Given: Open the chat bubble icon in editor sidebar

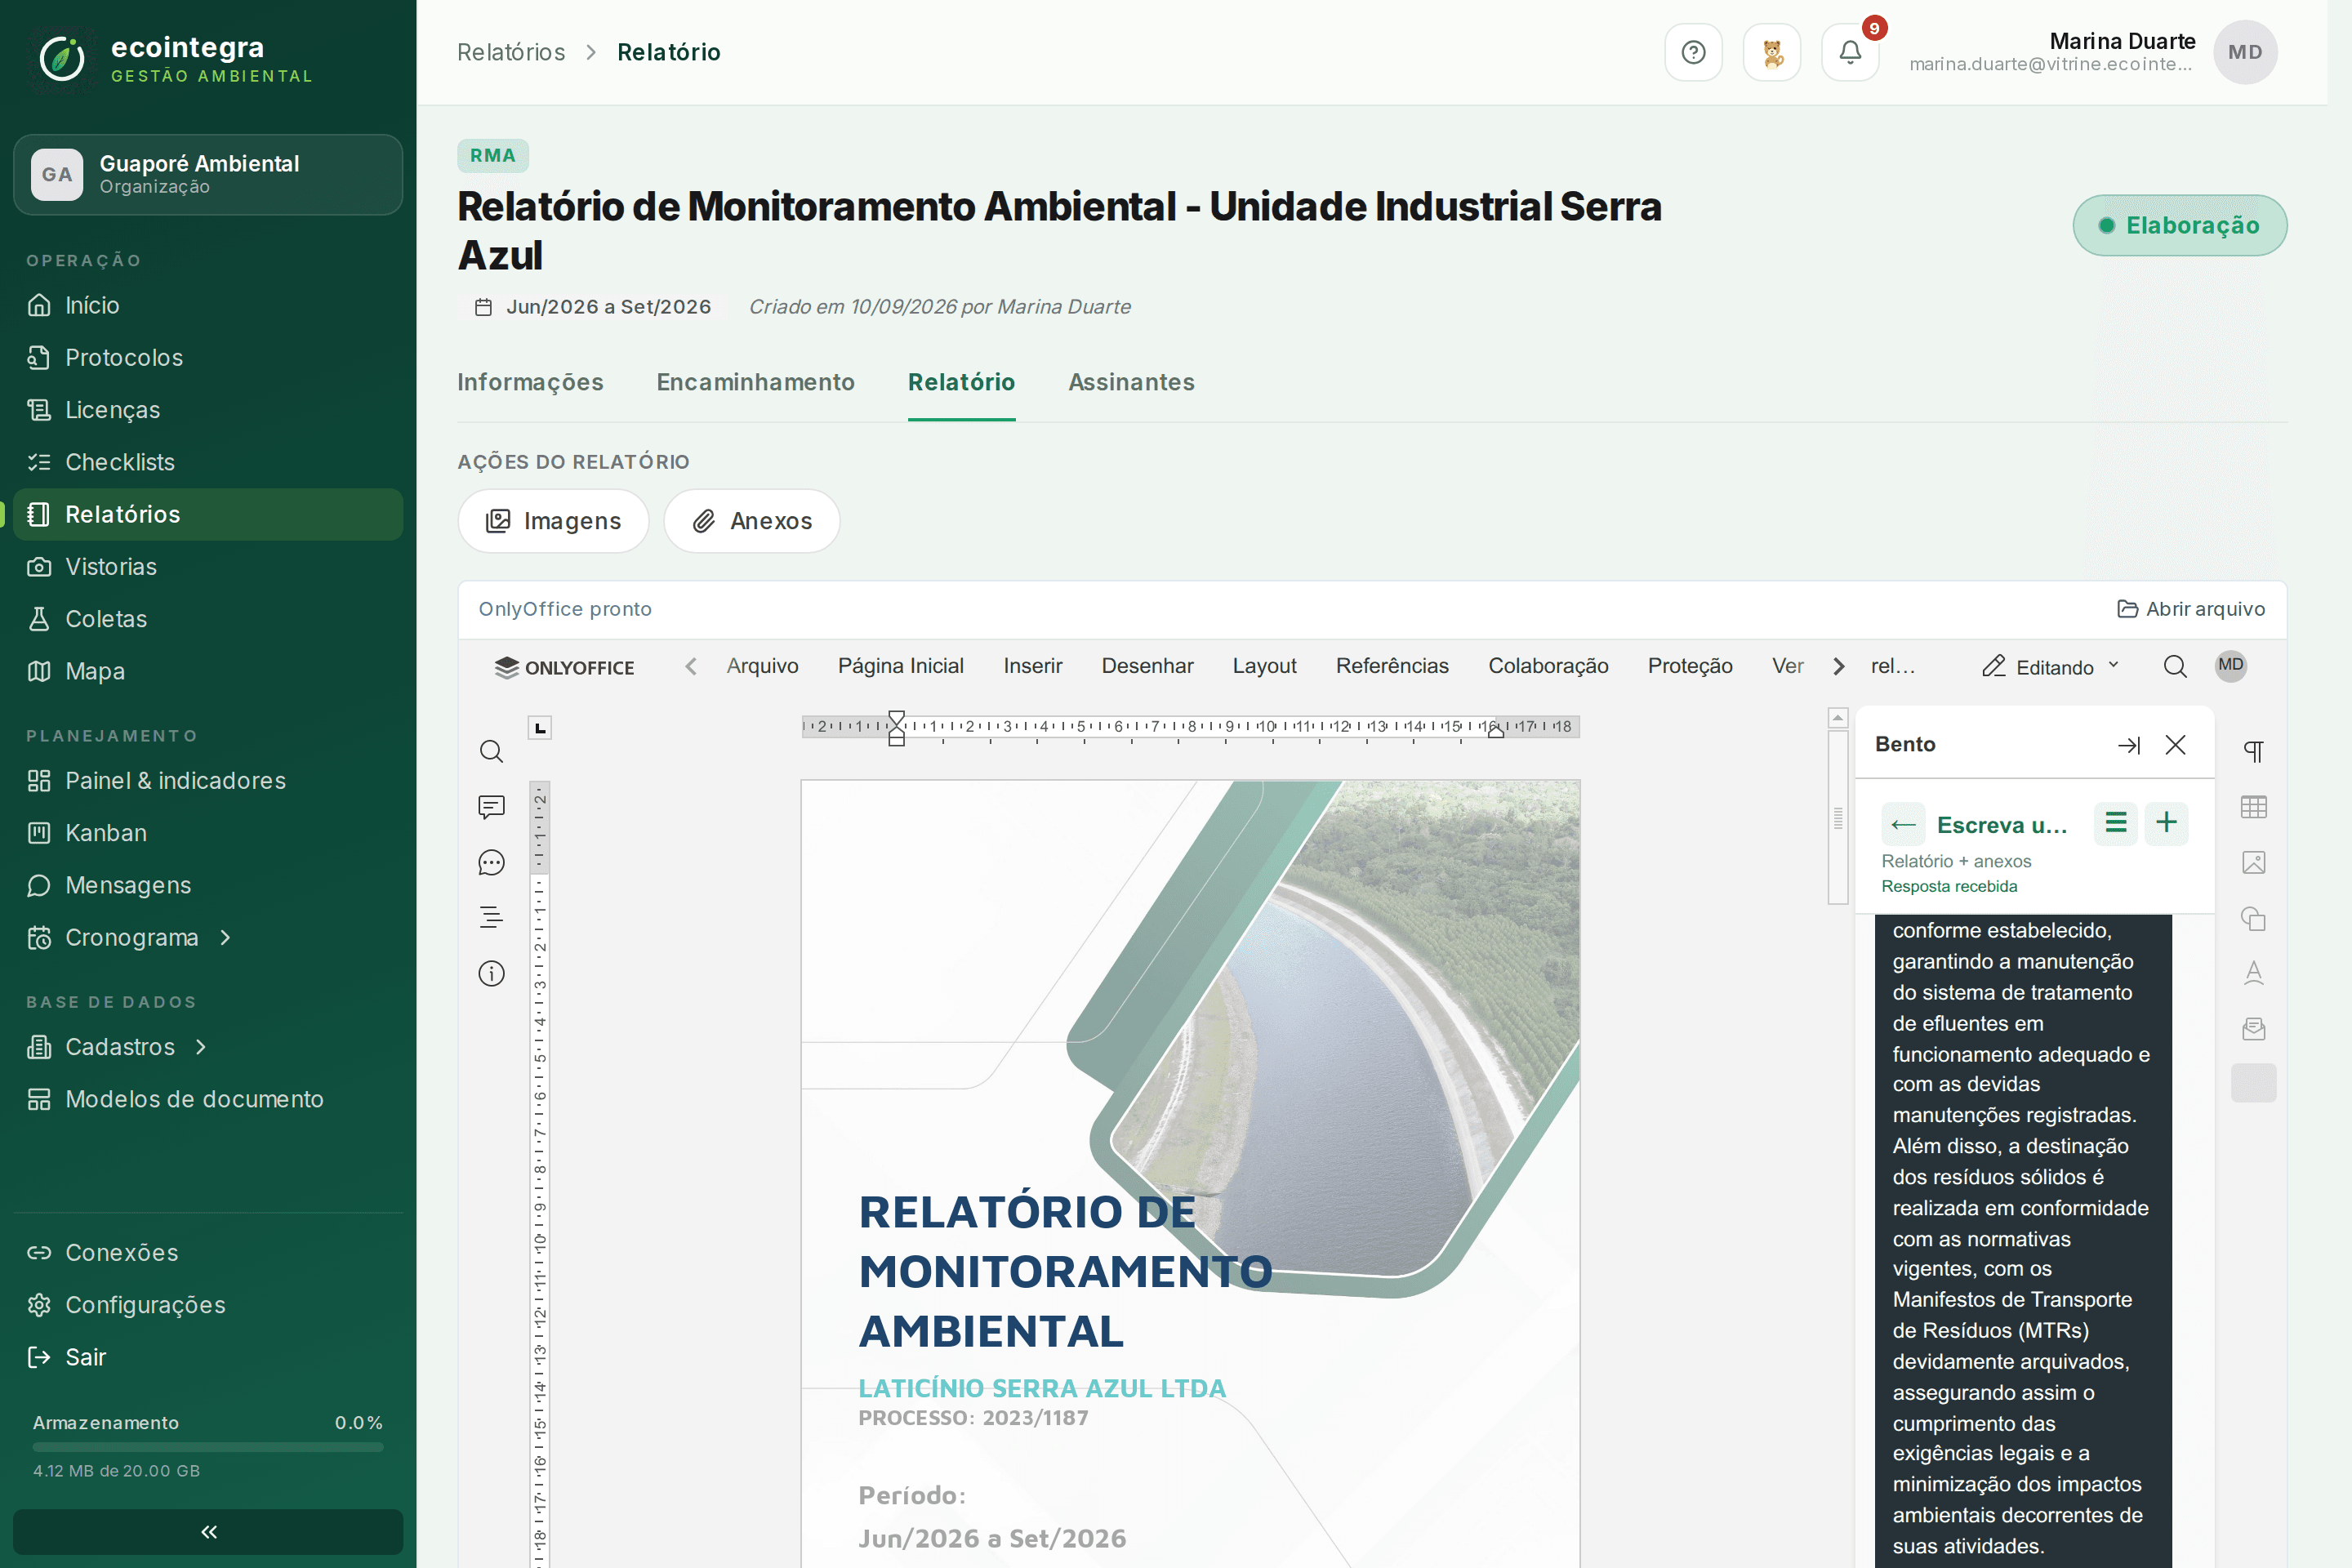Looking at the screenshot, I should [x=491, y=862].
